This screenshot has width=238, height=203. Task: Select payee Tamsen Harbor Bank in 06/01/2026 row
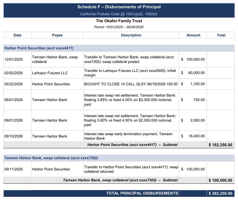pos(49,100)
